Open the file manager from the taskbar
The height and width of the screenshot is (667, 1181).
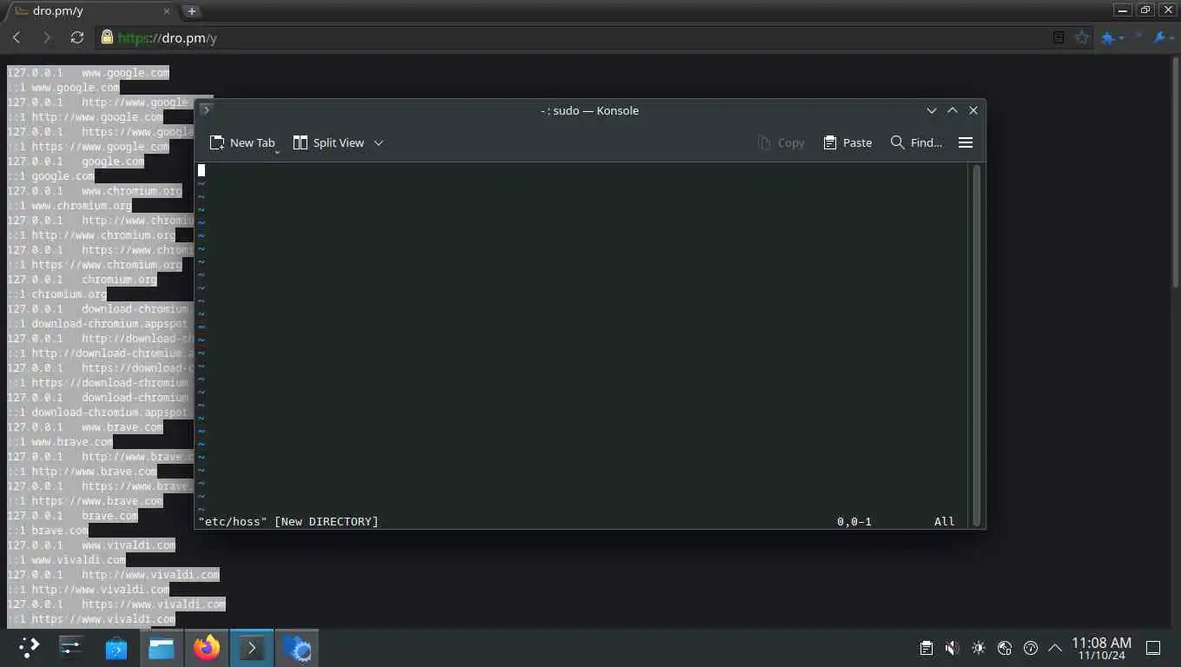pos(162,648)
